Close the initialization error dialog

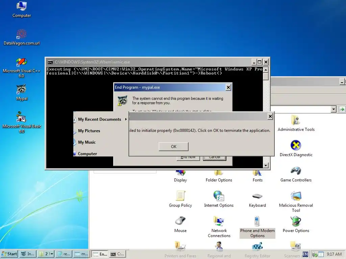pos(270,116)
